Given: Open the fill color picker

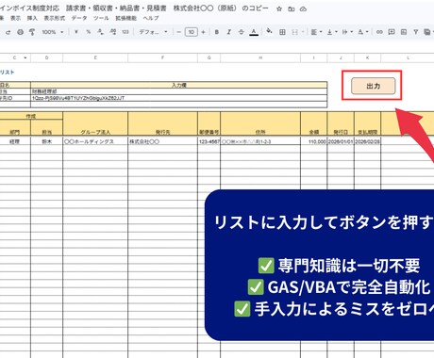Looking at the screenshot, I should coord(269,31).
